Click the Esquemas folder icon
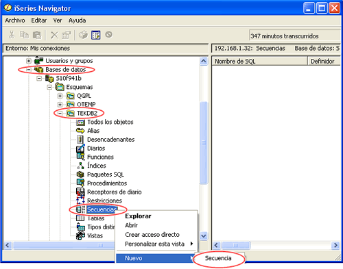This screenshot has height=269, width=343. click(x=60, y=87)
